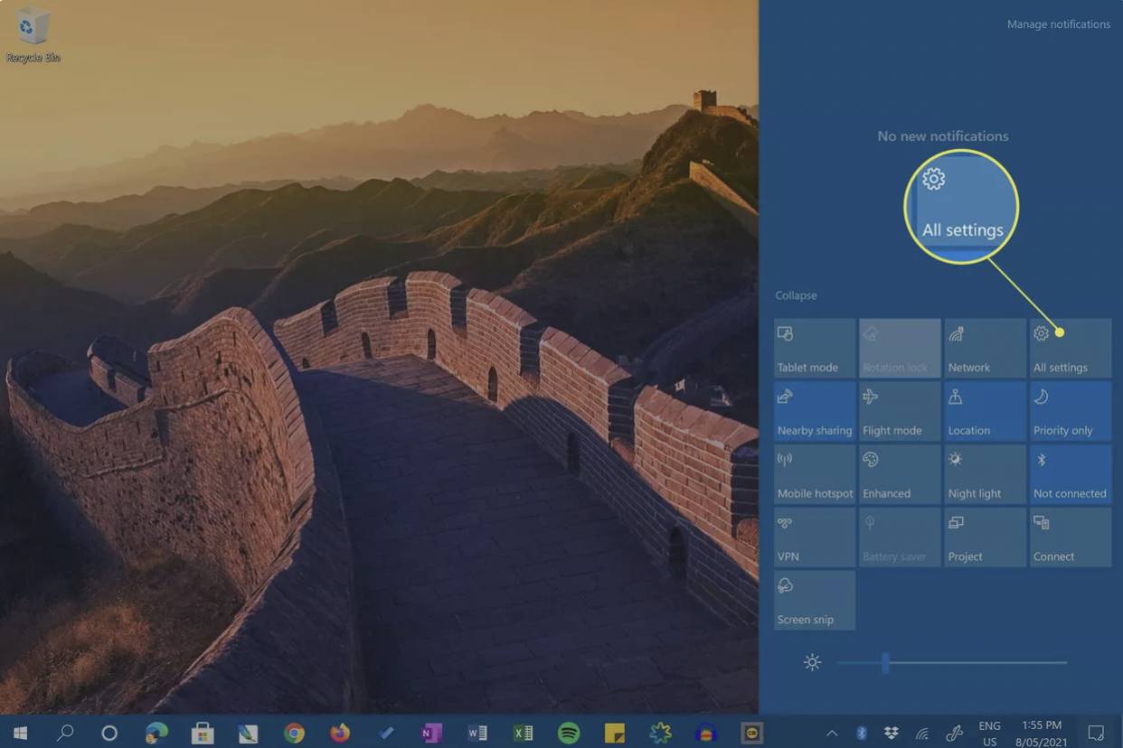Open the Network quick action
Image resolution: width=1123 pixels, height=748 pixels.
(x=985, y=348)
